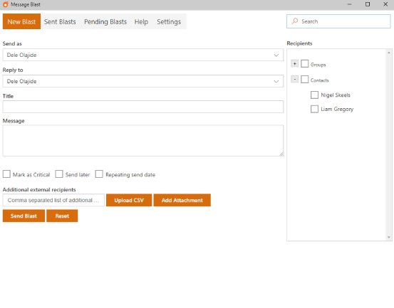Check the Repeating send date option
Screen dimensions: 394x308
tap(99, 174)
